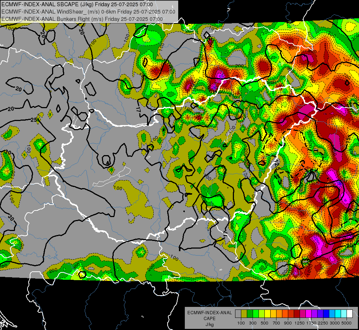Click the brick-red legend swatch after 900
359x330 pixels.
pyautogui.click(x=291, y=314)
